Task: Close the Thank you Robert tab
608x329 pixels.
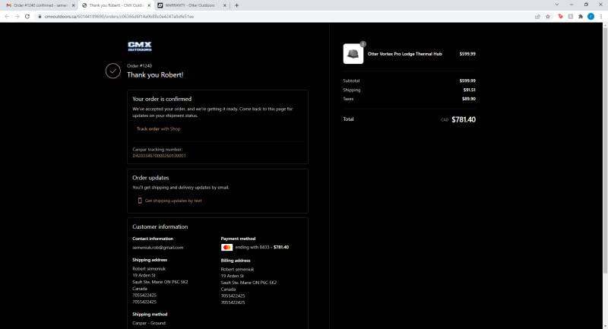Action: click(x=149, y=5)
